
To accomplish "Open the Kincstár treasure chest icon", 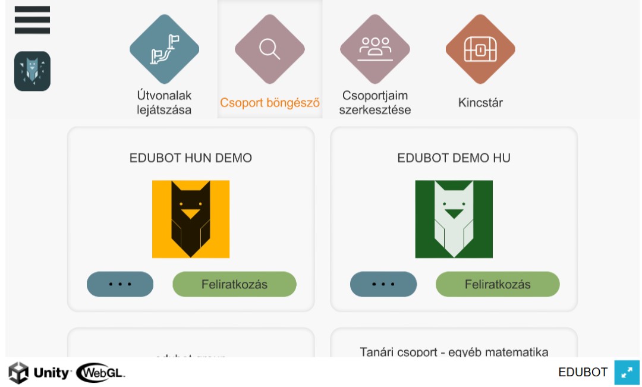I will [480, 49].
